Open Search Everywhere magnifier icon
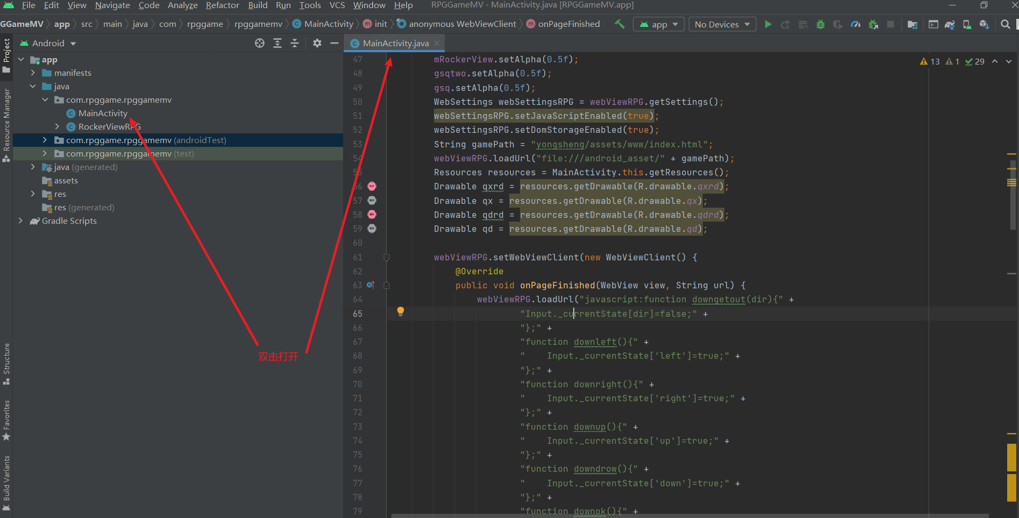Viewport: 1019px width, 518px height. [x=1005, y=24]
